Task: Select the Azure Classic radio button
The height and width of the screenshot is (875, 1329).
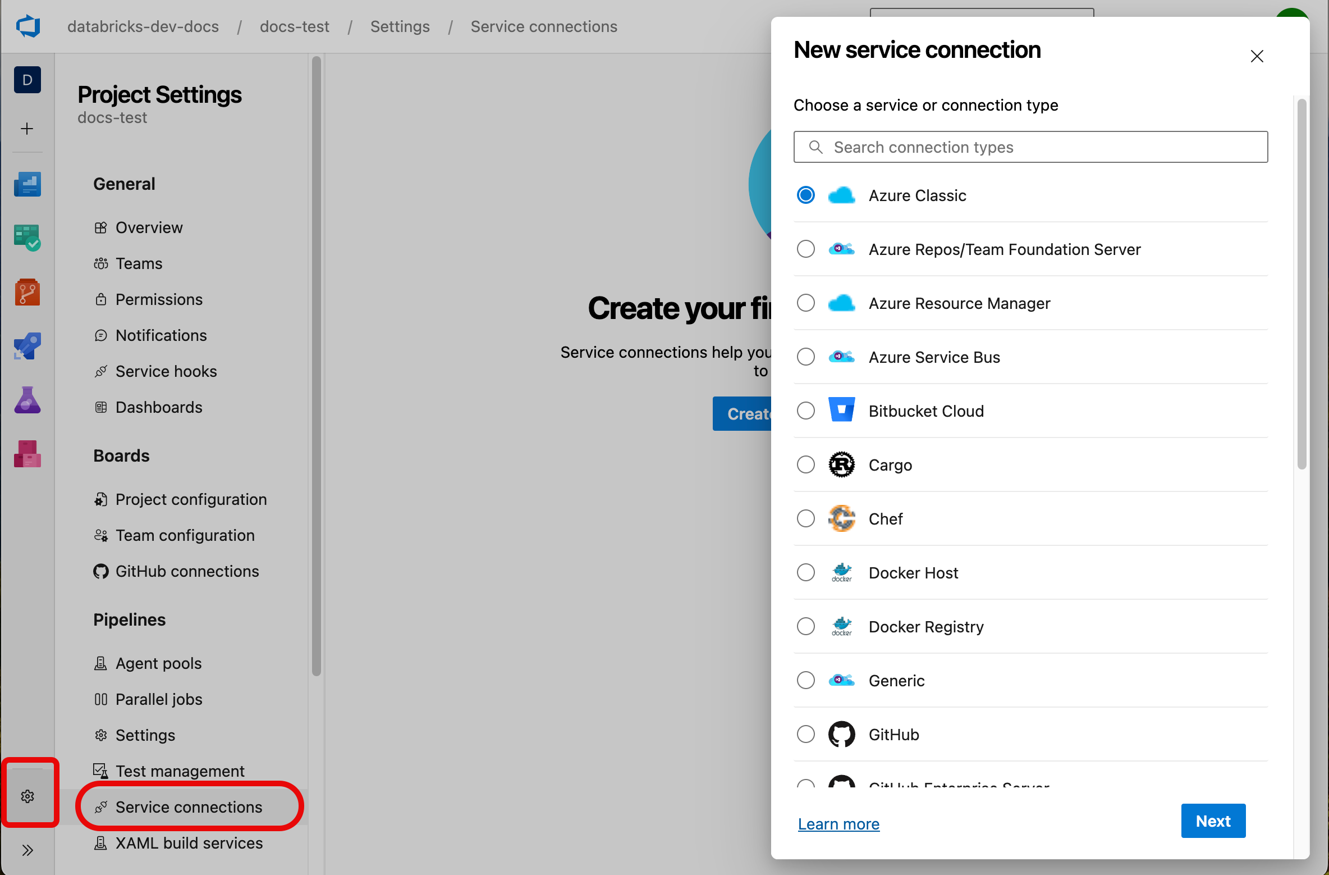Action: [806, 194]
